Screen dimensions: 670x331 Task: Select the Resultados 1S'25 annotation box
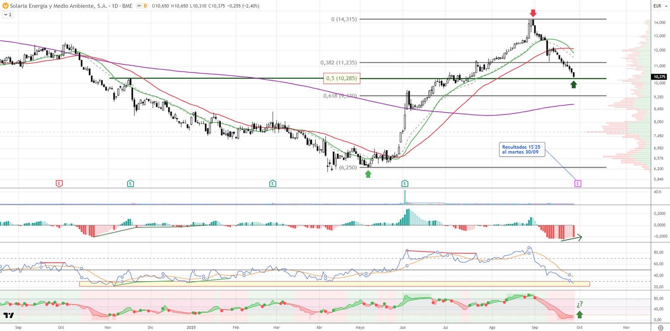[x=521, y=150]
